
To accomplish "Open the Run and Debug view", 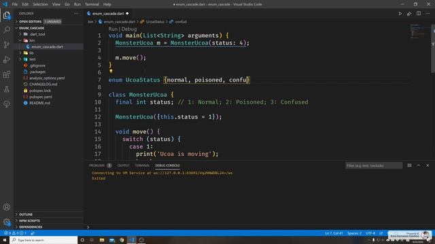I will coord(7,60).
